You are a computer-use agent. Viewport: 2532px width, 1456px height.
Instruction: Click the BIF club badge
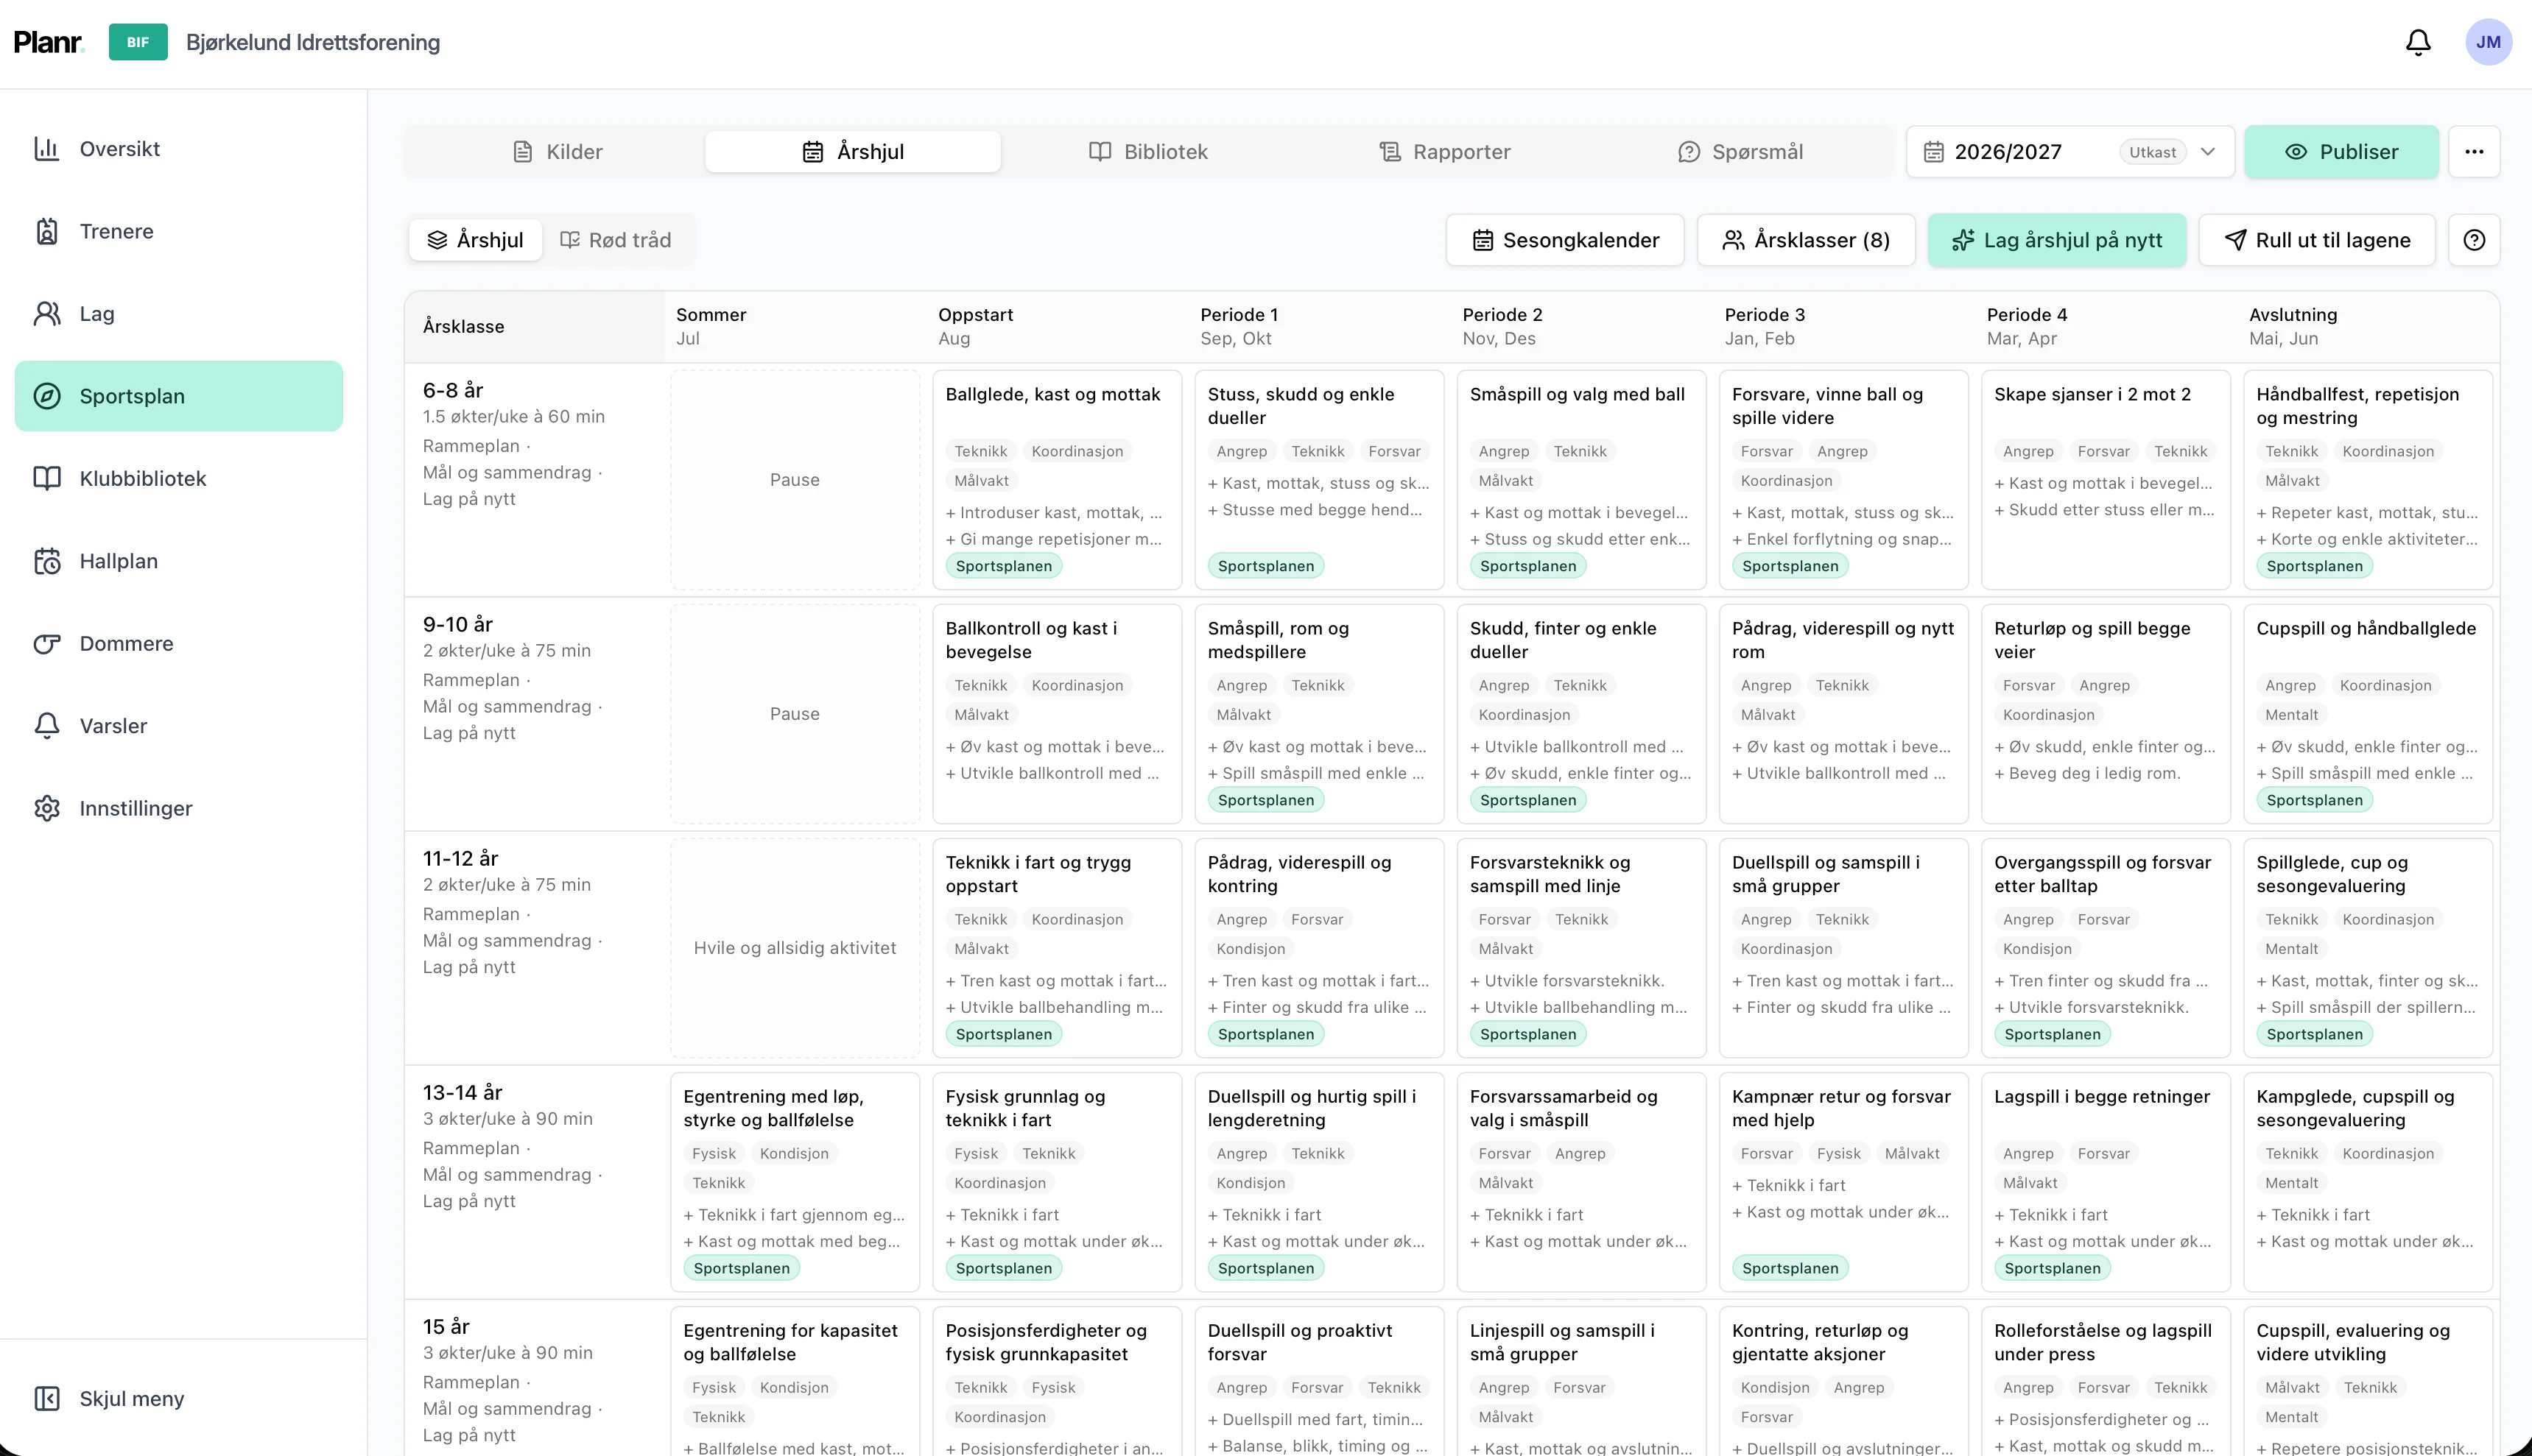point(138,42)
